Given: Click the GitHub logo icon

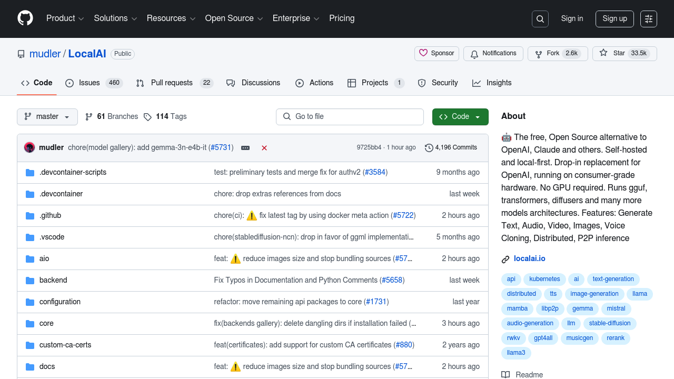Looking at the screenshot, I should (x=25, y=18).
